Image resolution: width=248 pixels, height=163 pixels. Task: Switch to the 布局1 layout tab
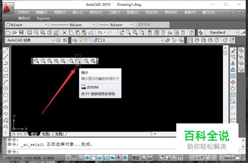point(46,134)
